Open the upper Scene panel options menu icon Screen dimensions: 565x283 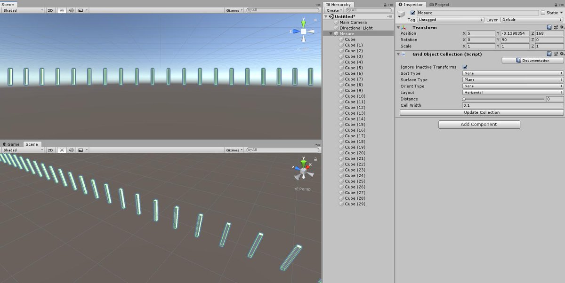tap(319, 4)
